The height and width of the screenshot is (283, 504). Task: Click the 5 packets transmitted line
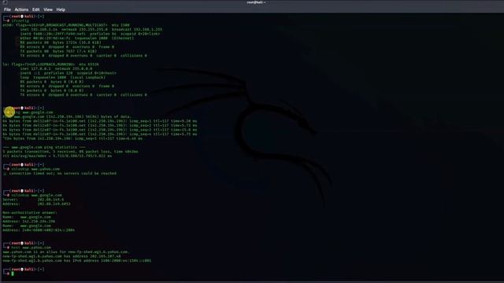[70, 152]
